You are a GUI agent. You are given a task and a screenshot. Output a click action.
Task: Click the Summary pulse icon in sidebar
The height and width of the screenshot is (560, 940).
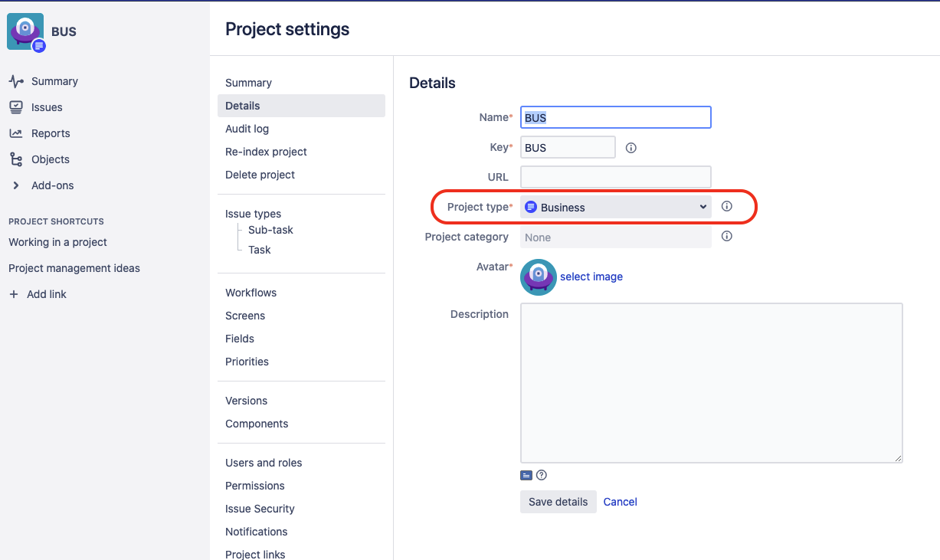(15, 81)
